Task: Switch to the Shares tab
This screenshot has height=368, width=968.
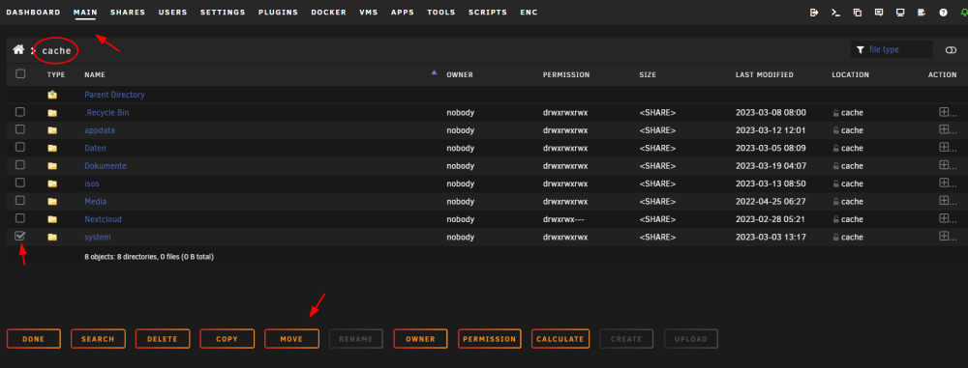Action: 128,13
